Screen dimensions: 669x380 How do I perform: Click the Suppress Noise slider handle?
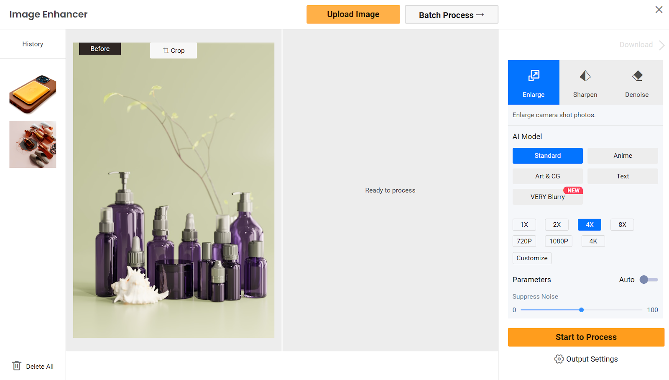pyautogui.click(x=581, y=310)
